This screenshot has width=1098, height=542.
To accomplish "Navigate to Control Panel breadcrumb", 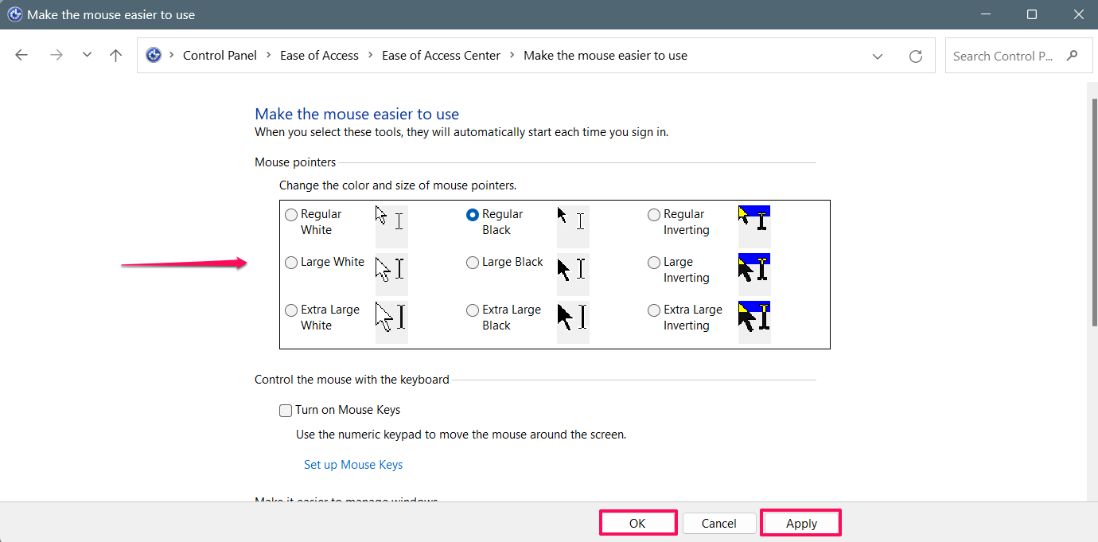I will click(x=220, y=56).
